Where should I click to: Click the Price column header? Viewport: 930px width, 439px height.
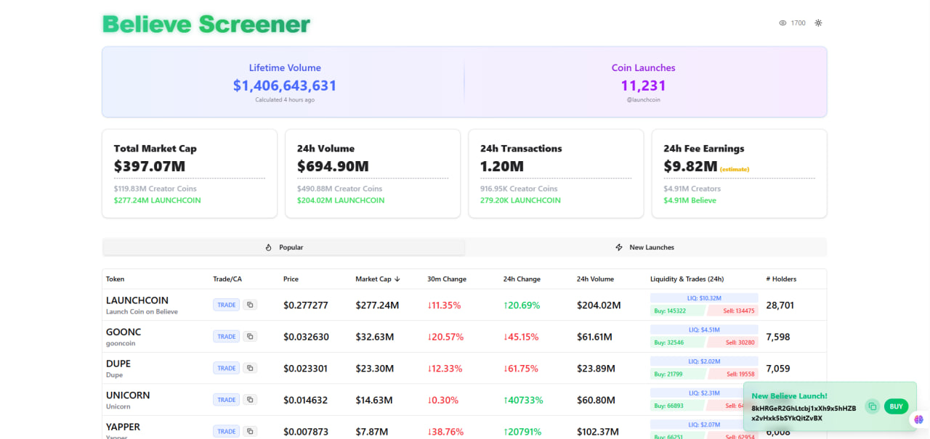pos(291,279)
